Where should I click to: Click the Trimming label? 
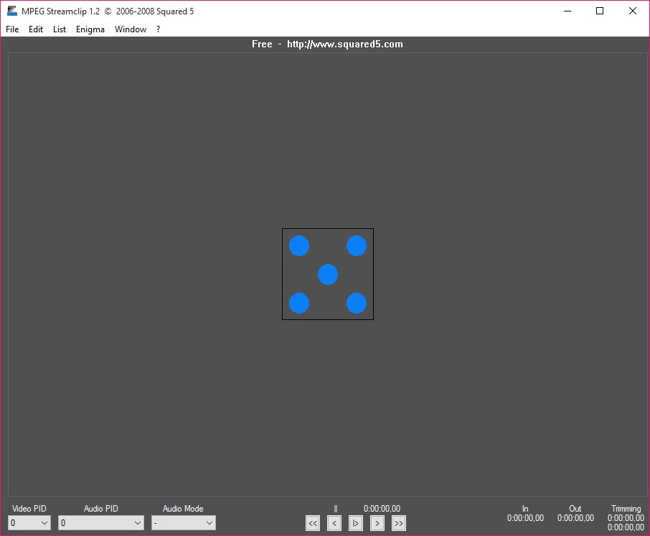[626, 509]
